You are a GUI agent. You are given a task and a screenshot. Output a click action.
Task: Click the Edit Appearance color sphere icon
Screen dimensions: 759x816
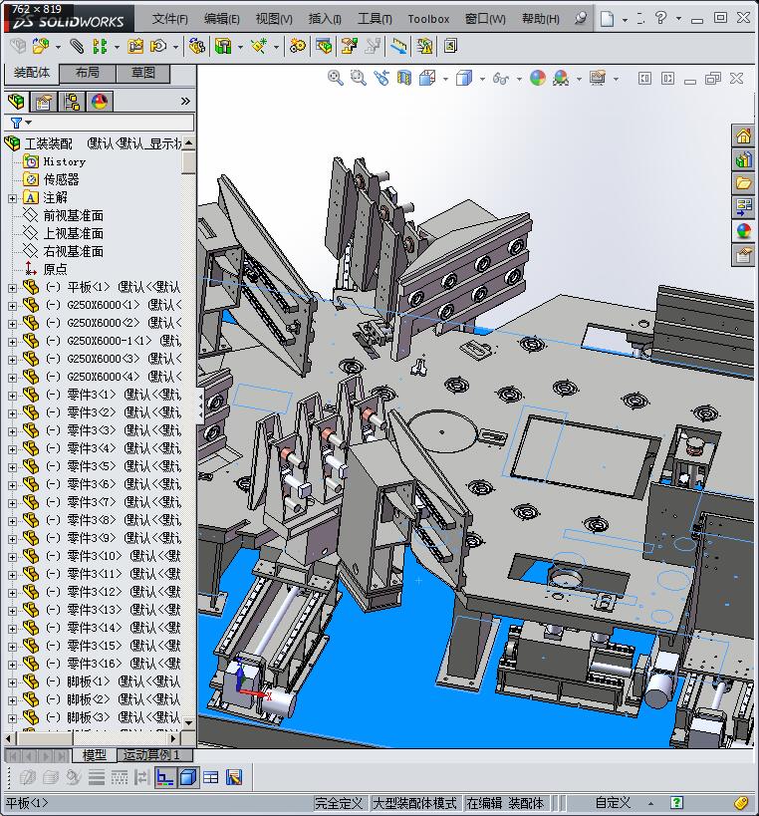pos(537,77)
